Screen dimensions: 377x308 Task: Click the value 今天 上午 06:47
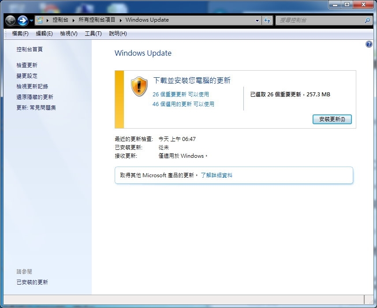click(x=177, y=139)
